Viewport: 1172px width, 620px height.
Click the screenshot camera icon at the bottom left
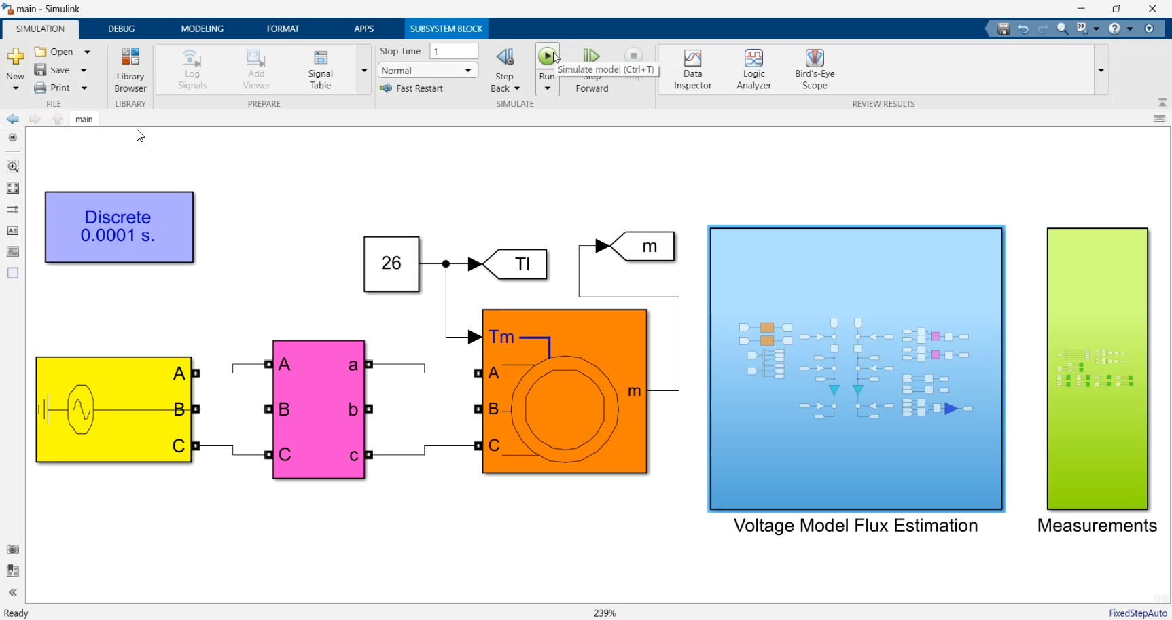click(13, 549)
